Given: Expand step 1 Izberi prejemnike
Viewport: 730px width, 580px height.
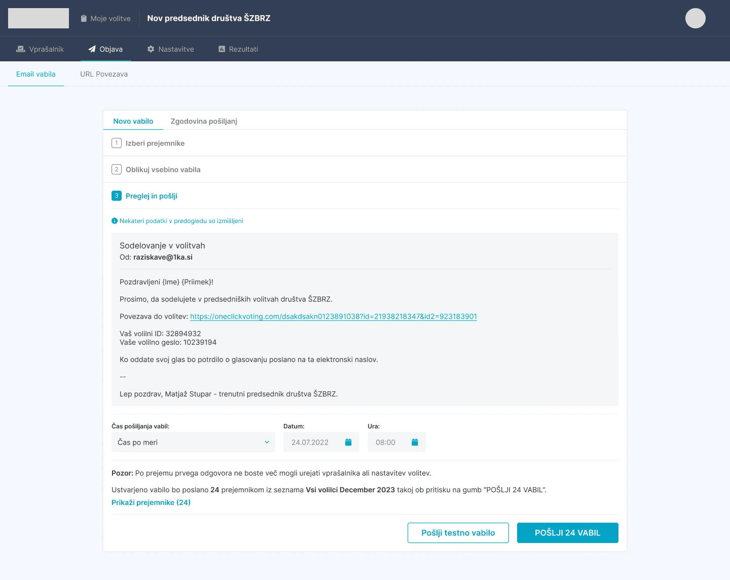Looking at the screenshot, I should (x=155, y=143).
